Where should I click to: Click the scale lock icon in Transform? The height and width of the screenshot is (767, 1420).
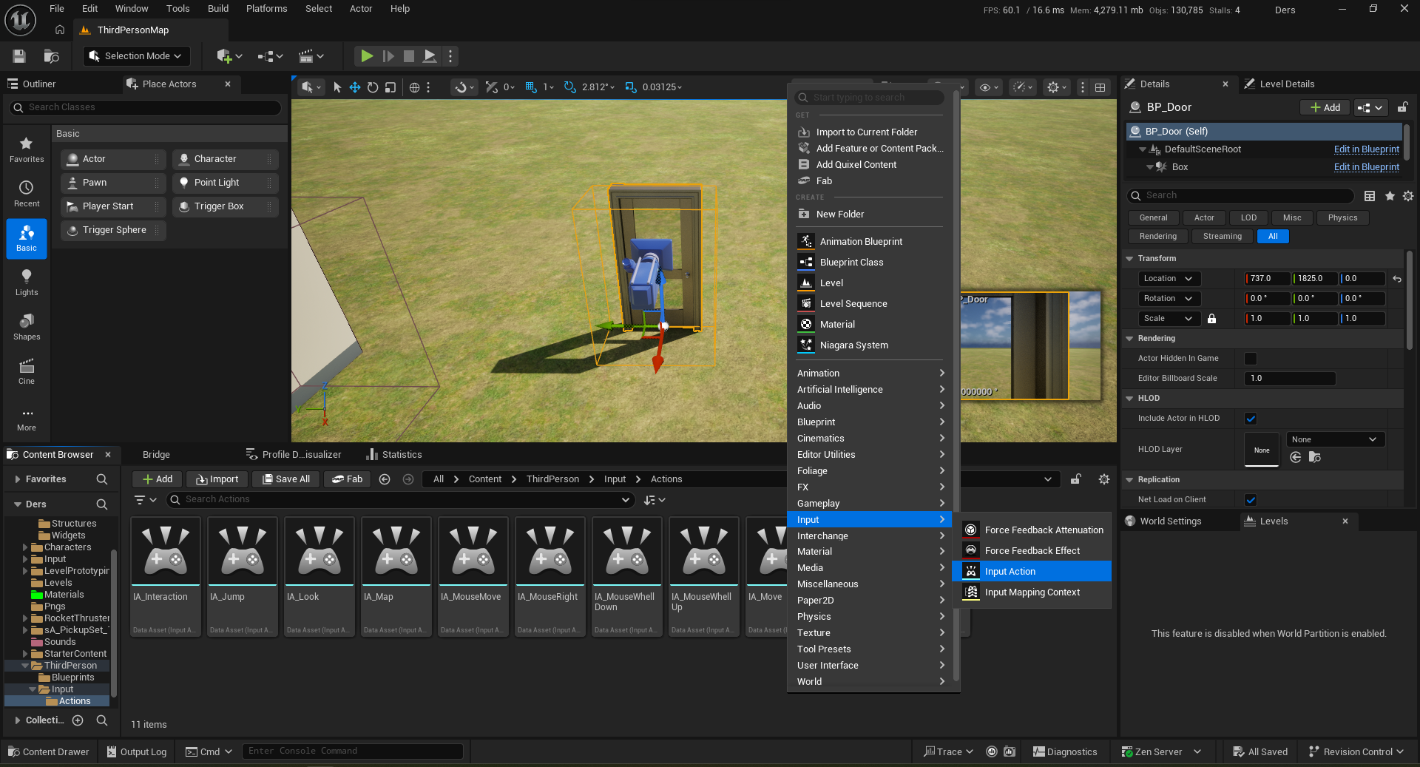(x=1211, y=319)
